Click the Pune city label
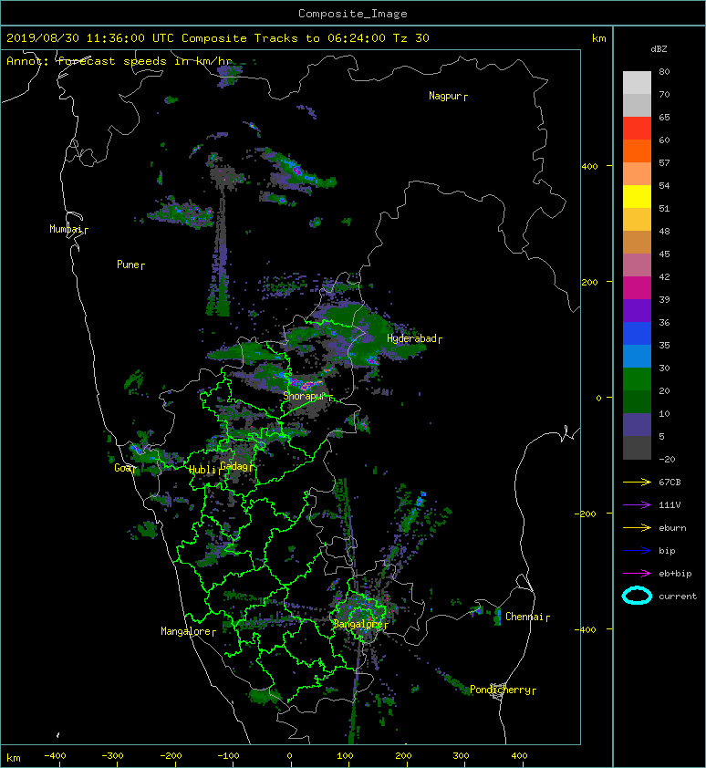This screenshot has height=768, width=706. click(x=130, y=265)
